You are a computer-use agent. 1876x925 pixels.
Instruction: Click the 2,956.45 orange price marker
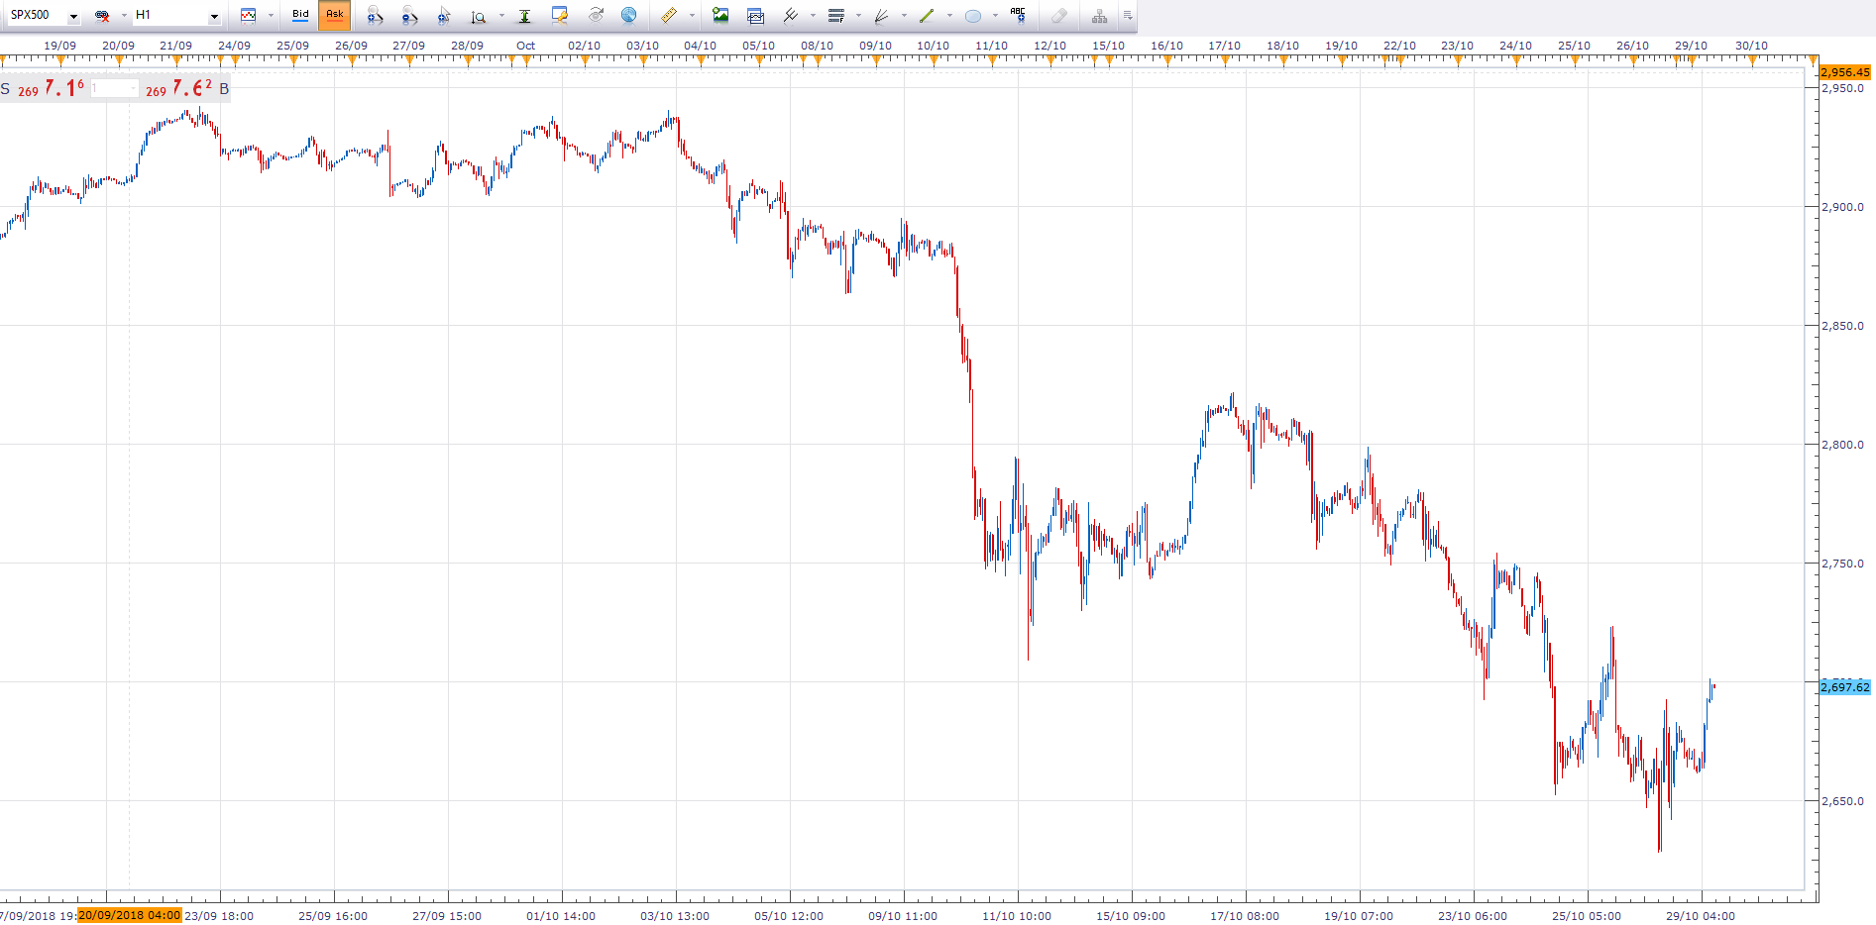[x=1844, y=72]
